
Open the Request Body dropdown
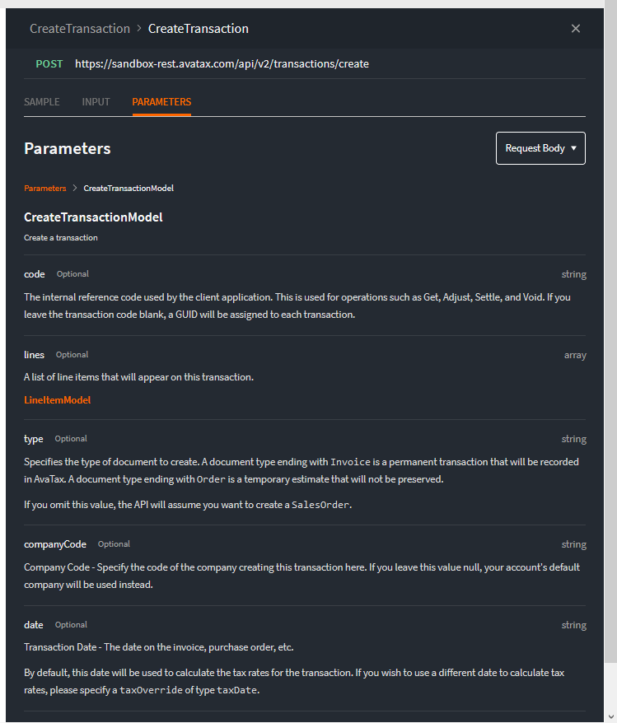(540, 148)
